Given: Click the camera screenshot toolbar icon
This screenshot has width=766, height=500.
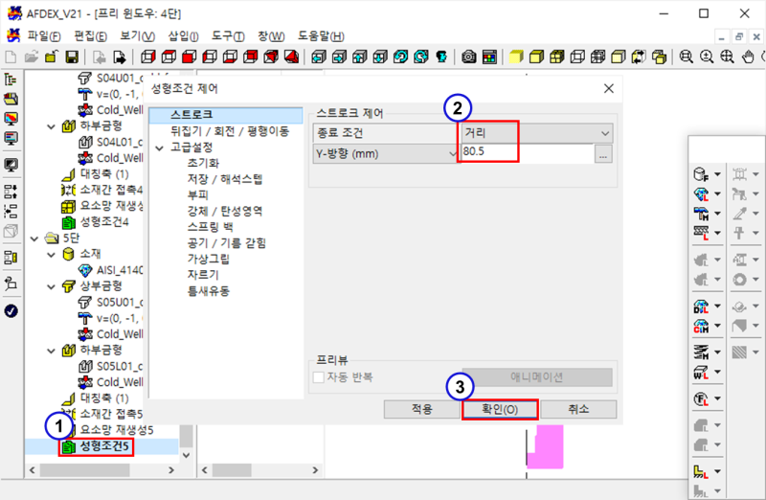Looking at the screenshot, I should (469, 57).
